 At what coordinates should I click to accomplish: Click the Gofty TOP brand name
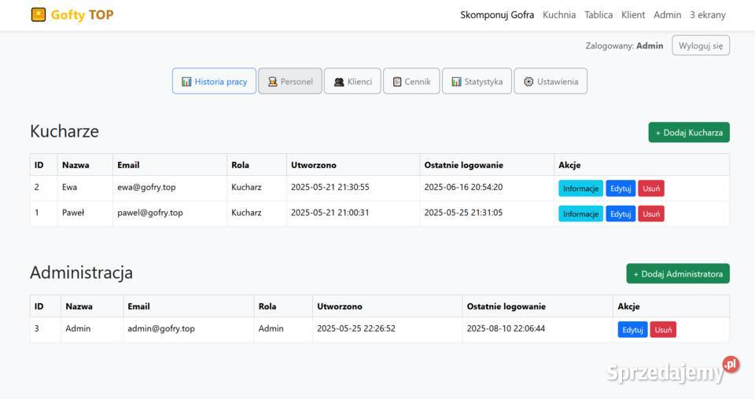(83, 15)
